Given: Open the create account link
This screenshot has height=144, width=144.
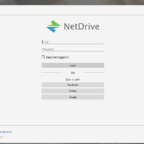Looking at the screenshot, I should 6,132.
